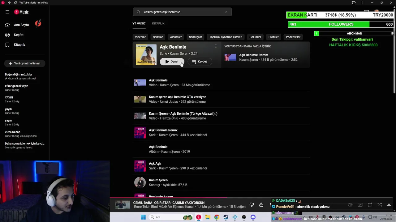
Task: Select Aşk Benimle (Türkçe Altyazılı) video row
Action: [x=221, y=116]
